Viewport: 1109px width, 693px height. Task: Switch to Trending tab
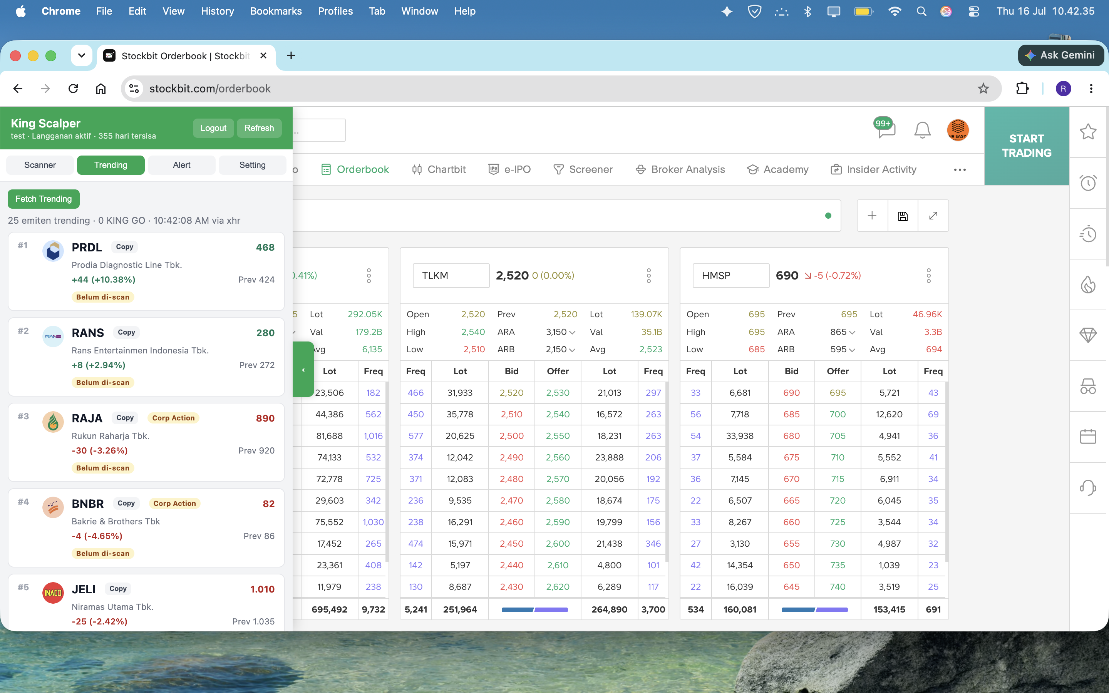pyautogui.click(x=111, y=165)
